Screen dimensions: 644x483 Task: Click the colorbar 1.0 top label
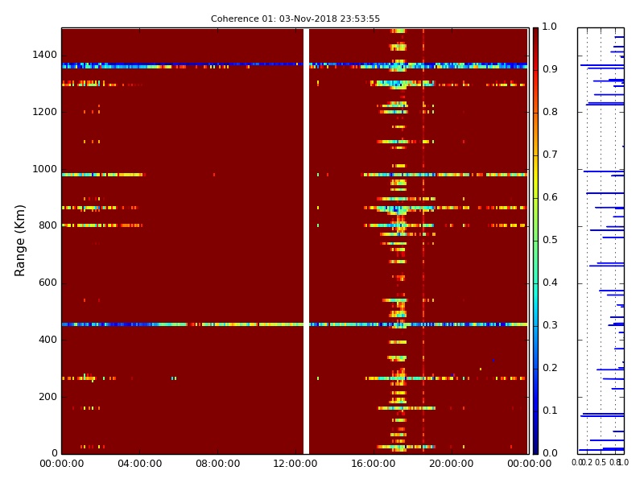point(550,27)
